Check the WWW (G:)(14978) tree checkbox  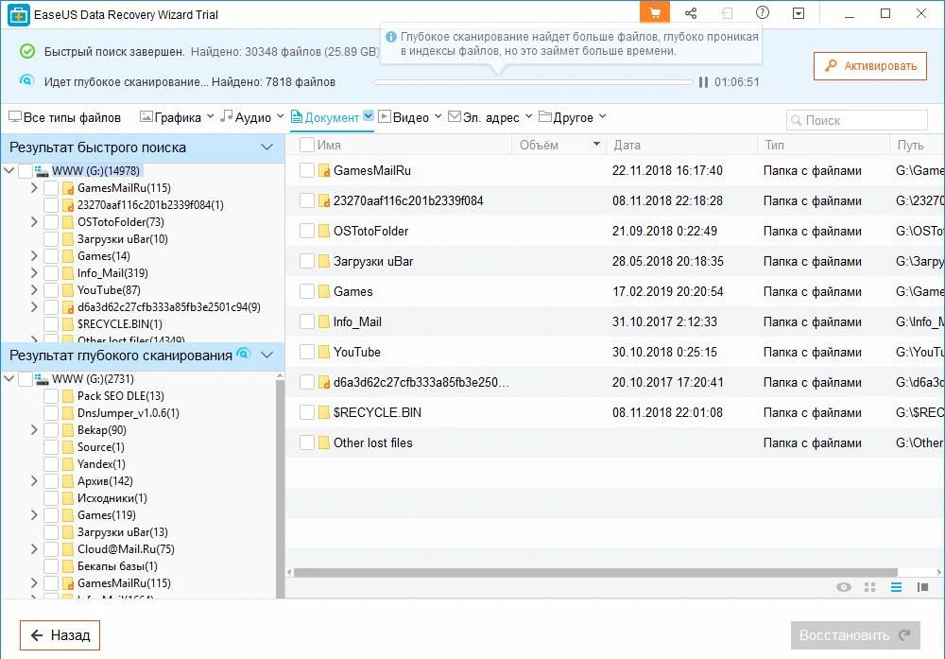pos(26,171)
